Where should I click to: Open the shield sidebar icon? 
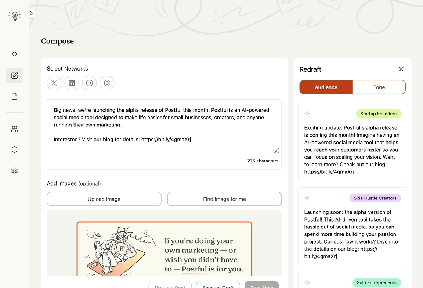(14, 150)
